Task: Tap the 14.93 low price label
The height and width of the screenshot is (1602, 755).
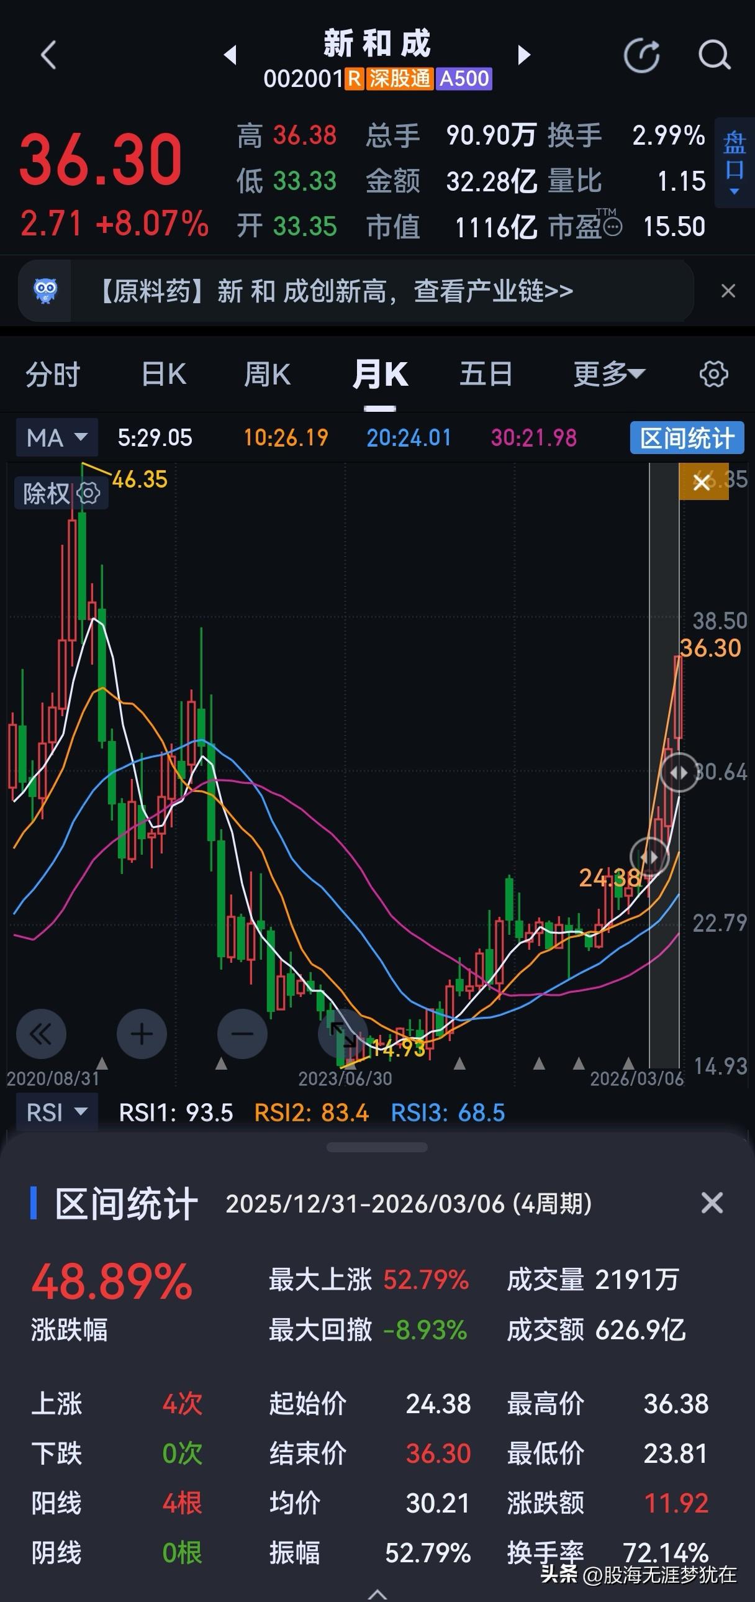Action: point(398,1049)
